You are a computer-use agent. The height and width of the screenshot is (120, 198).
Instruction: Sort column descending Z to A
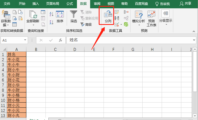click(51, 22)
